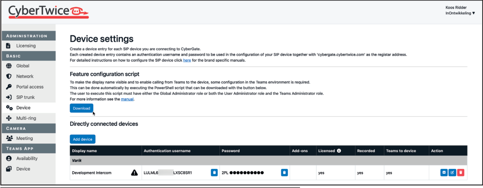Click the Directly connected devices heading

point(104,124)
